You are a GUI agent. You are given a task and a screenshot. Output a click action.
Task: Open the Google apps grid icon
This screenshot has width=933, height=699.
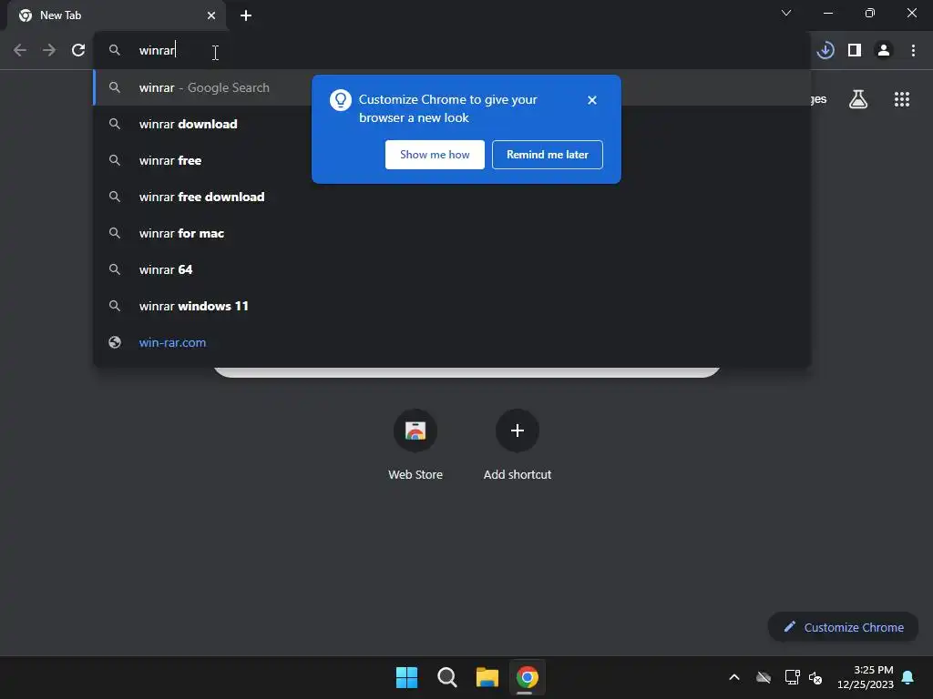tap(901, 99)
